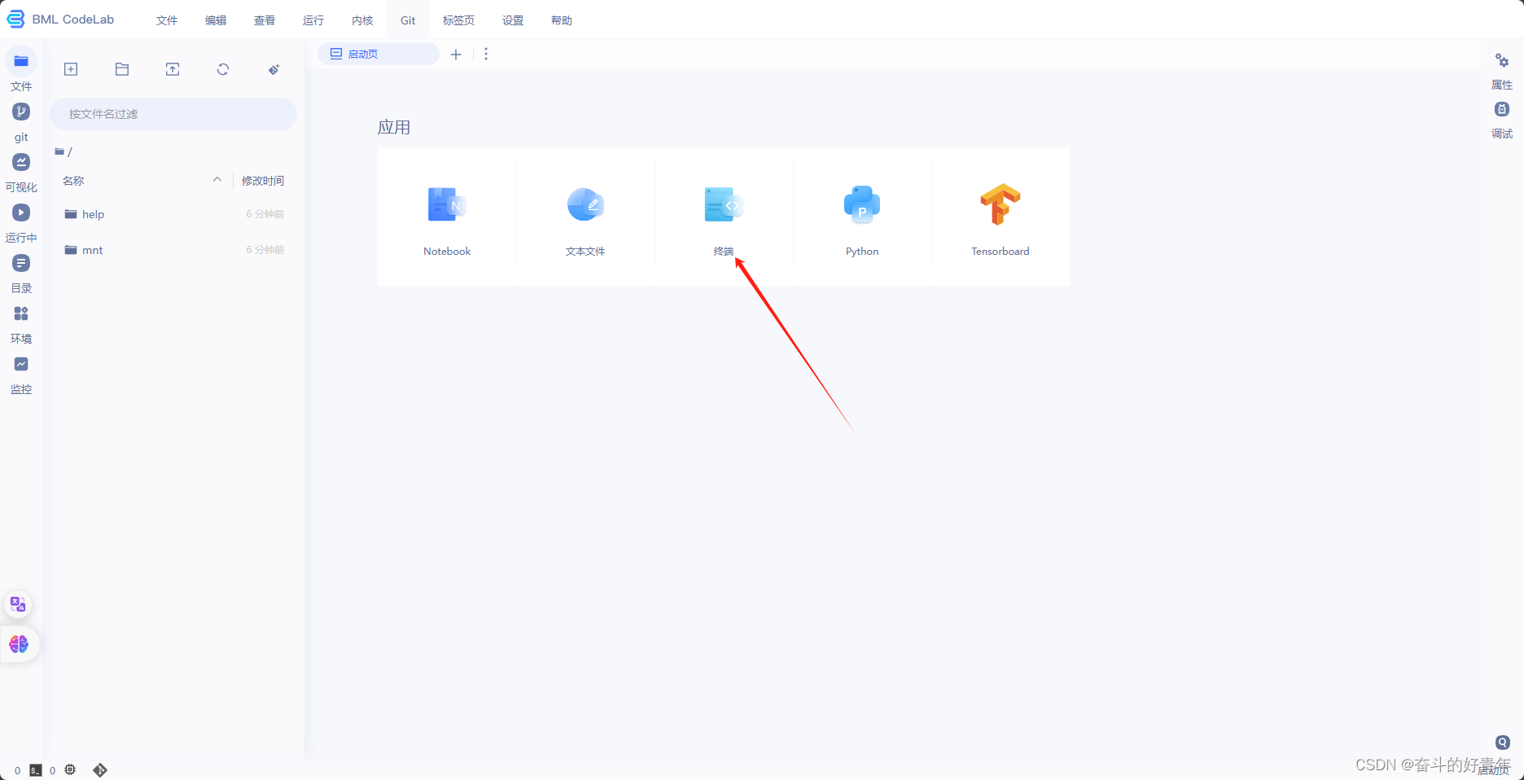The width and height of the screenshot is (1524, 780).
Task: Open the Git menu
Action: pyautogui.click(x=408, y=20)
